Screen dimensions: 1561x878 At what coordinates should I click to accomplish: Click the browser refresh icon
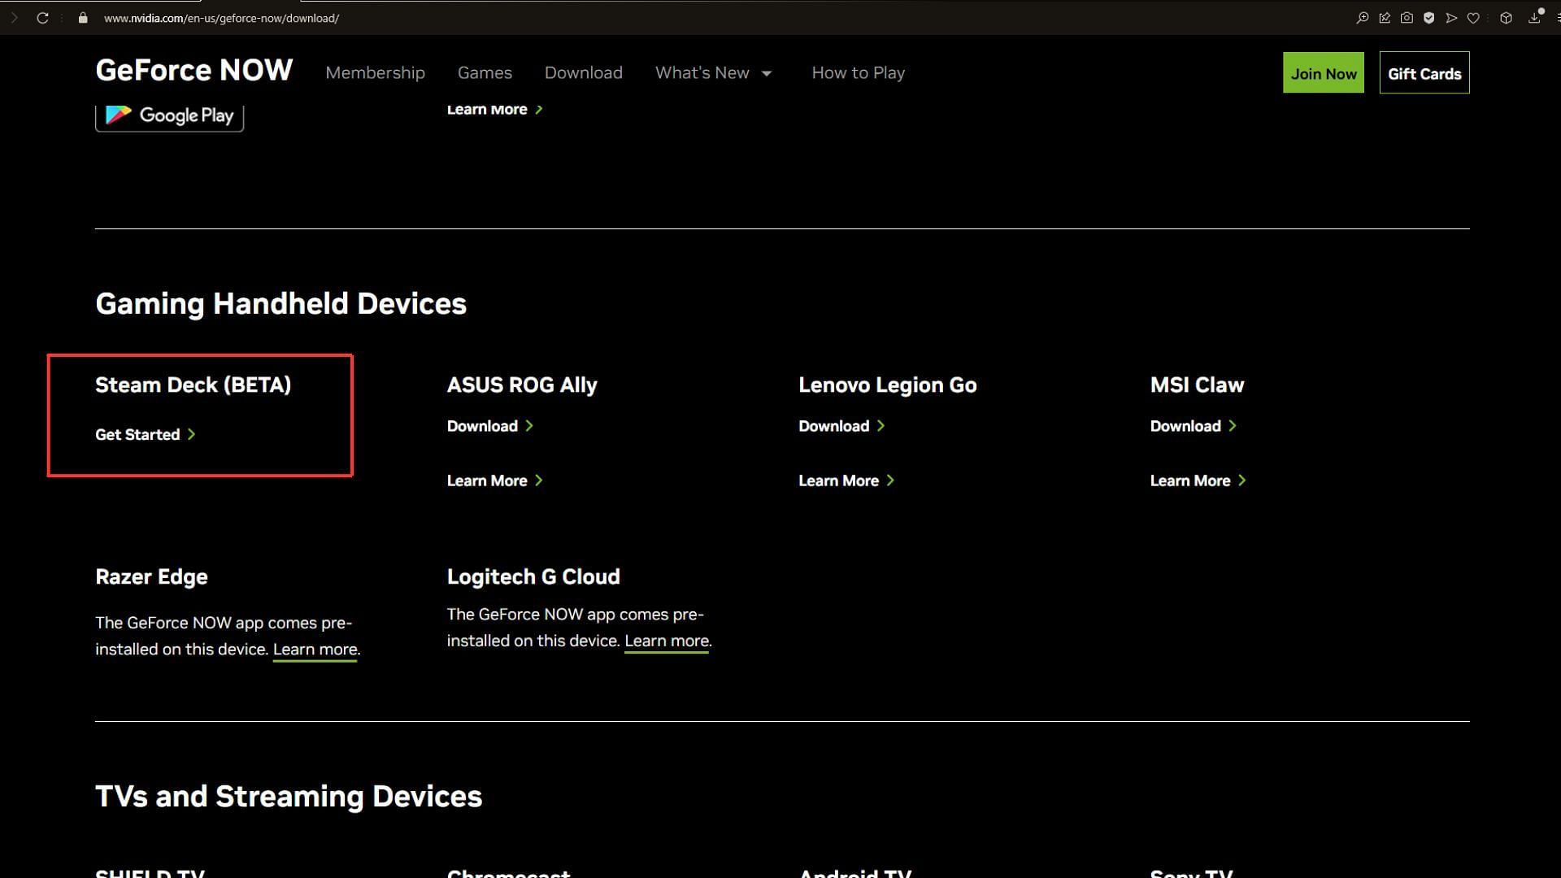point(41,18)
